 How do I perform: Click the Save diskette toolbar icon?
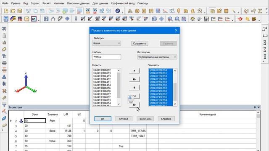click(x=20, y=11)
